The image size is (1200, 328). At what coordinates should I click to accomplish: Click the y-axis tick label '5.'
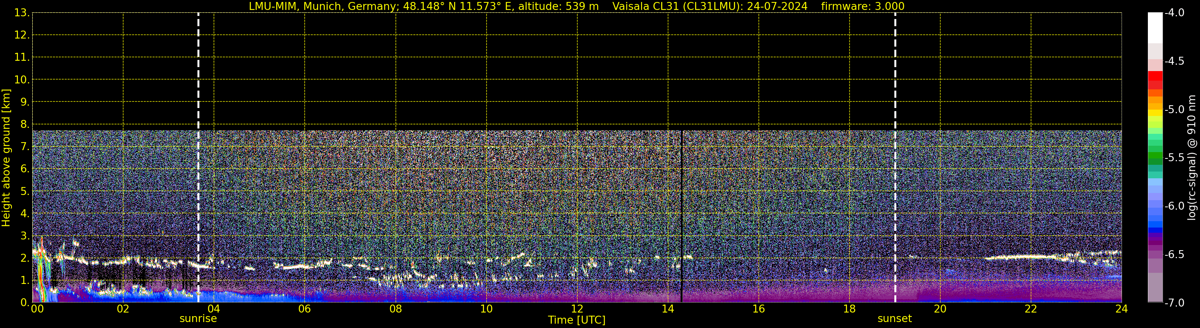click(25, 191)
